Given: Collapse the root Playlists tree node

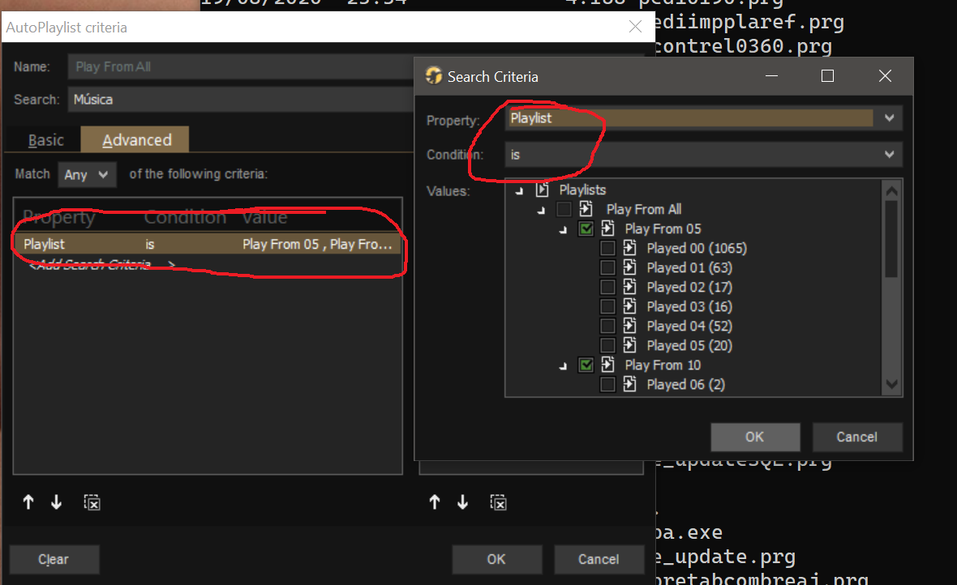Looking at the screenshot, I should (x=519, y=191).
